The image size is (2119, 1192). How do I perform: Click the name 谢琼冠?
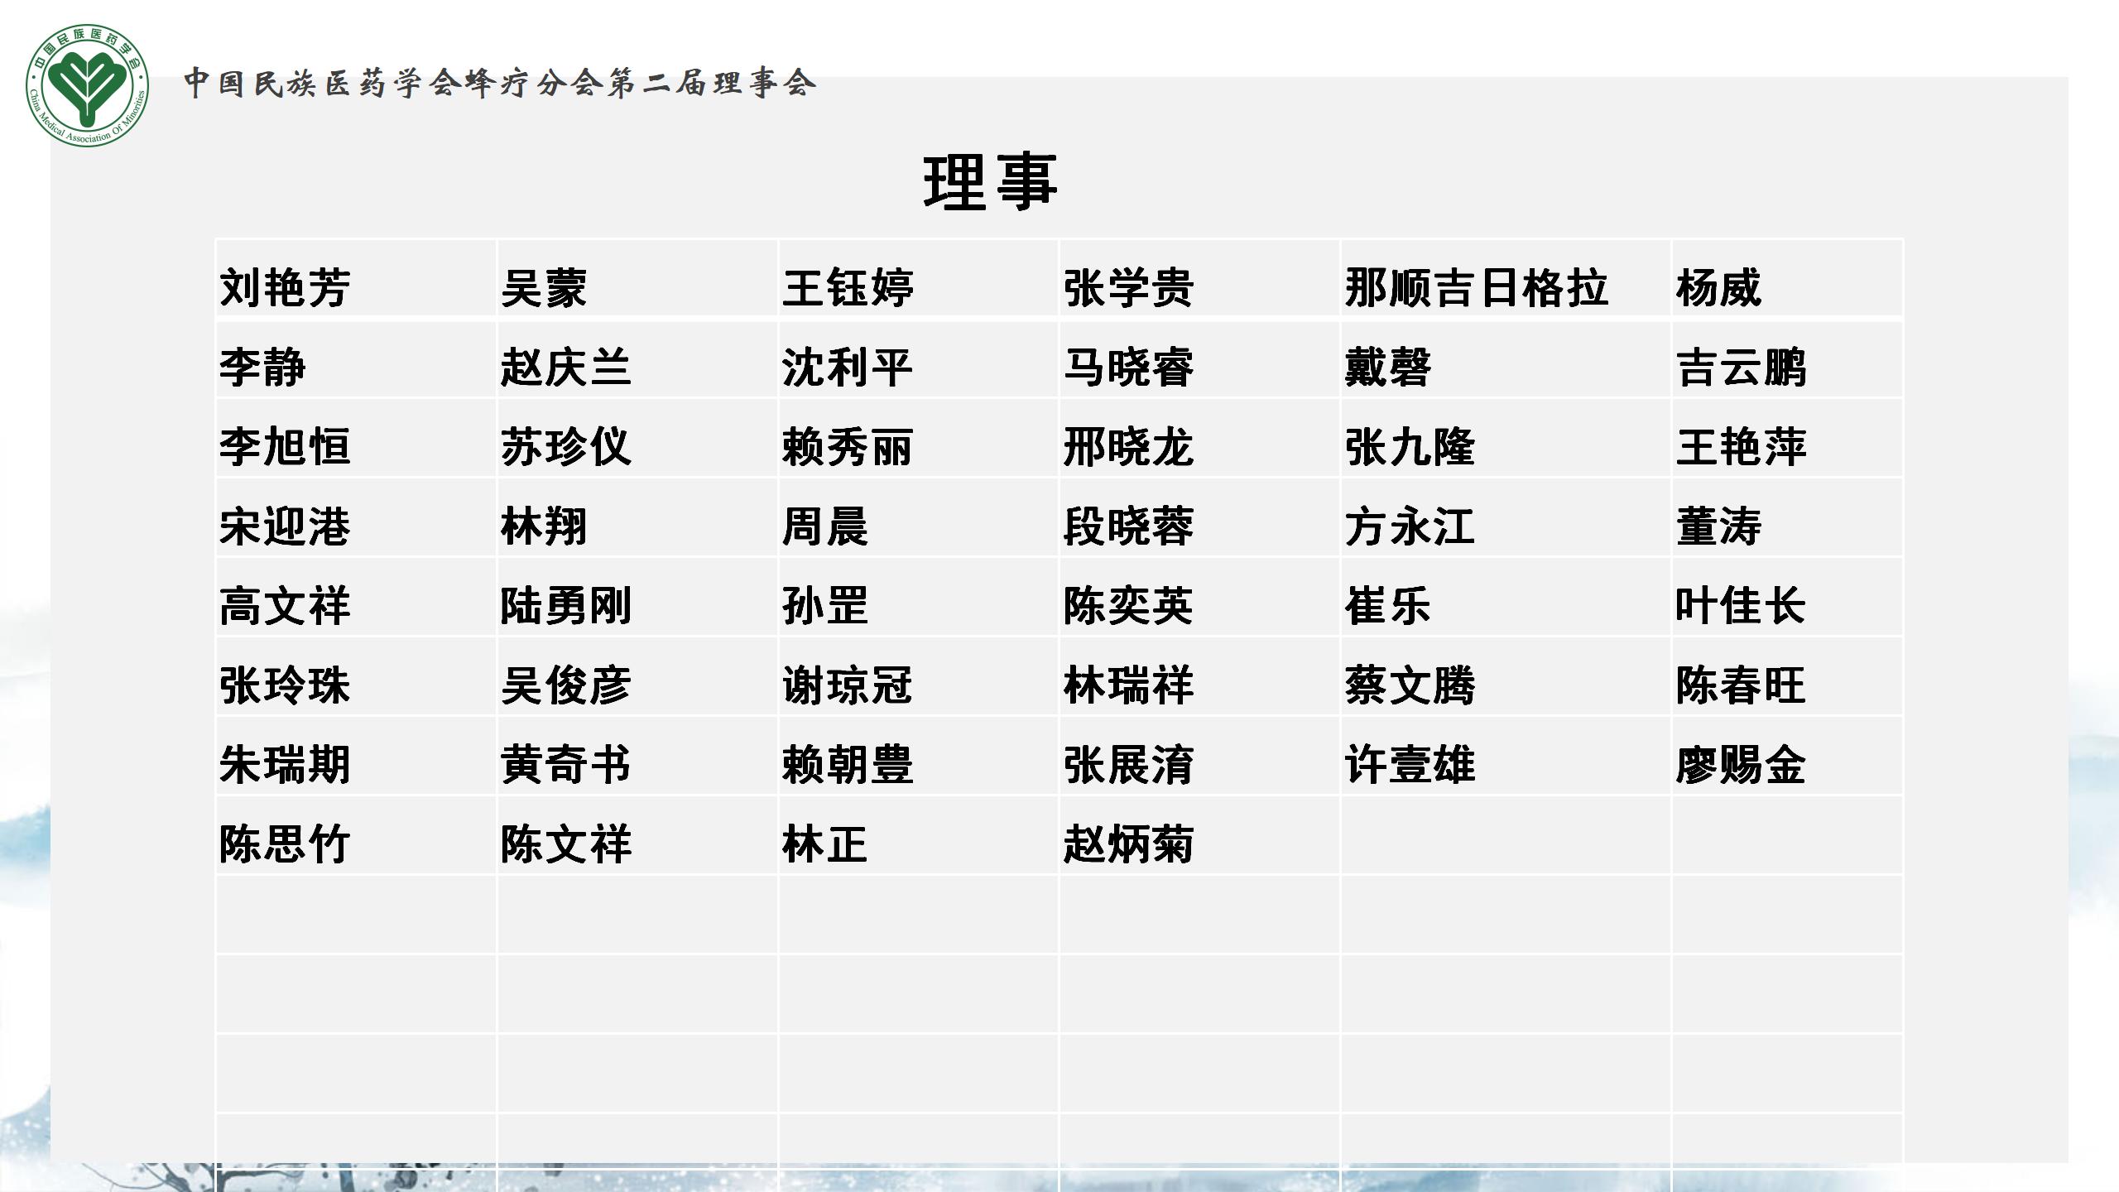[847, 685]
